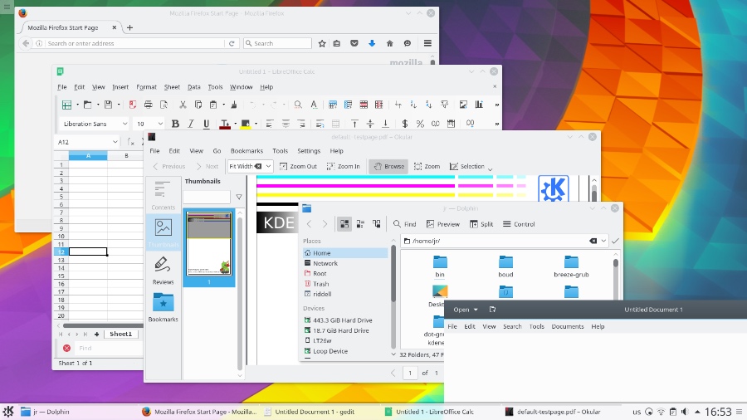Screen dimensions: 747x420
Task: Toggle Bold formatting in Calc
Action: point(174,124)
